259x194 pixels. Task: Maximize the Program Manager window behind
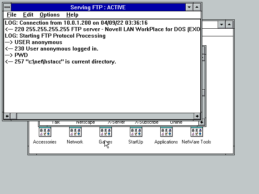(x=229, y=25)
